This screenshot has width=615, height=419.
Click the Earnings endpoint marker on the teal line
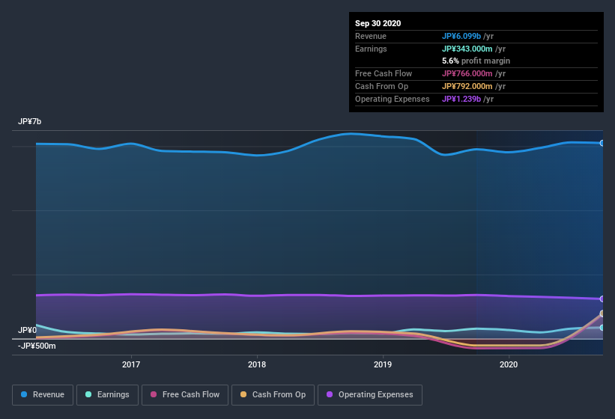point(602,328)
